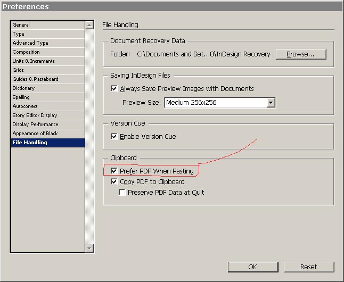The image size is (344, 282).
Task: Click the Preferences title bar
Action: [172, 6]
